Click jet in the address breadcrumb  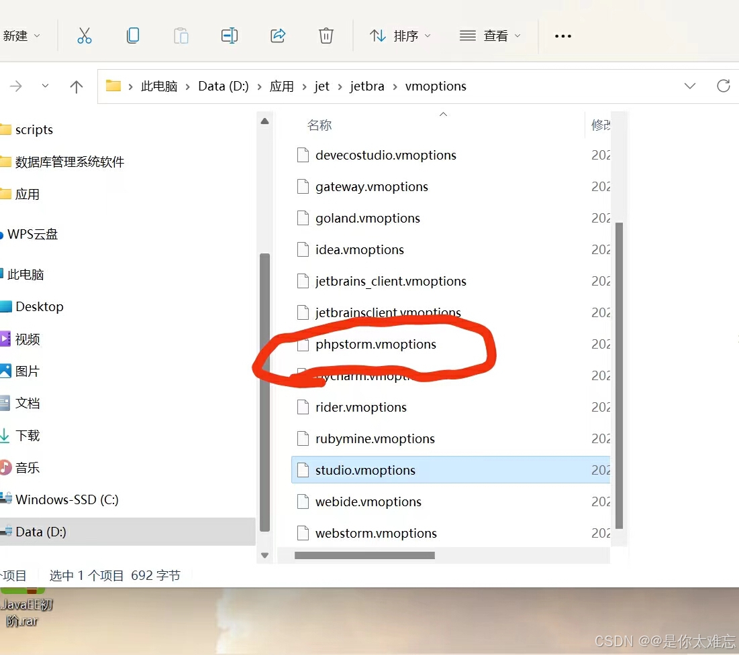coord(322,86)
